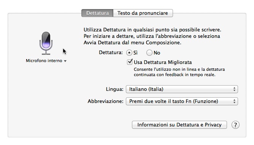Click the 'Lingua:' label
The width and height of the screenshot is (254, 145).
tap(114, 89)
